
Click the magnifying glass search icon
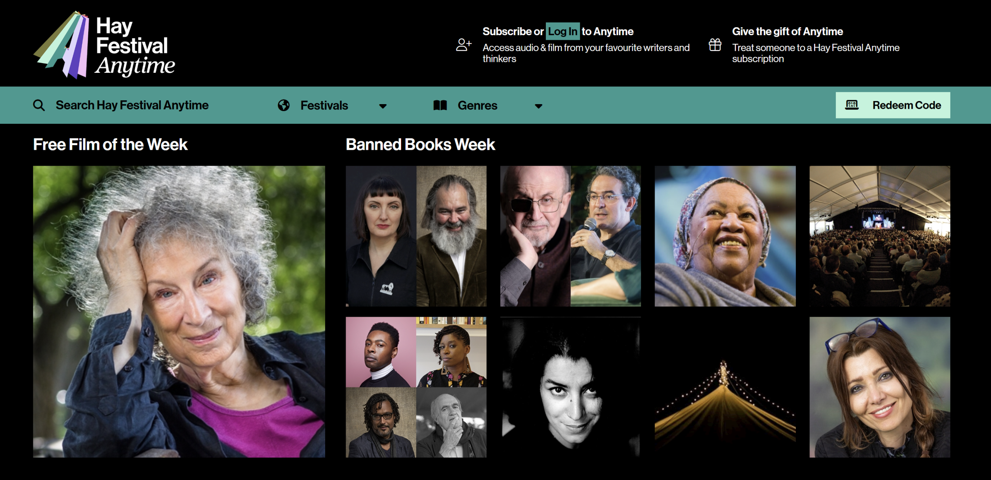[x=39, y=105]
